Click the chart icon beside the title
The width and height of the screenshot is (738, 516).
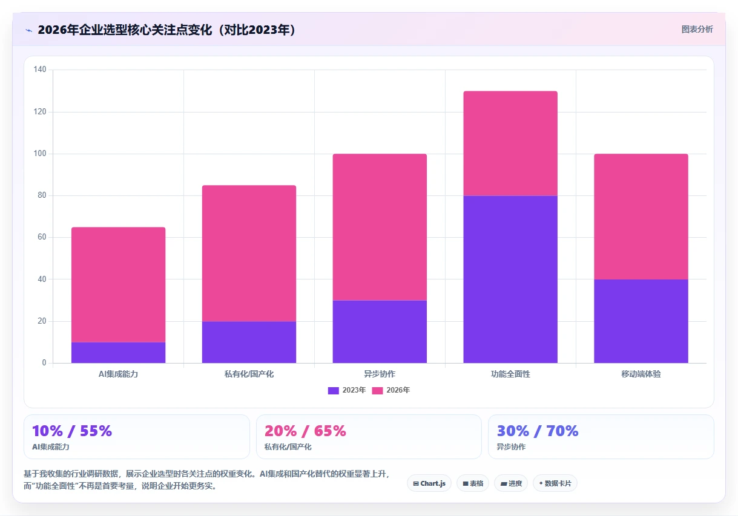click(28, 30)
